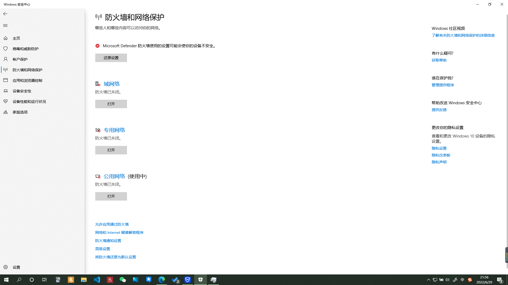Viewport: 508px width, 285px height.
Task: Click the 域网络 building icon
Action: click(98, 84)
